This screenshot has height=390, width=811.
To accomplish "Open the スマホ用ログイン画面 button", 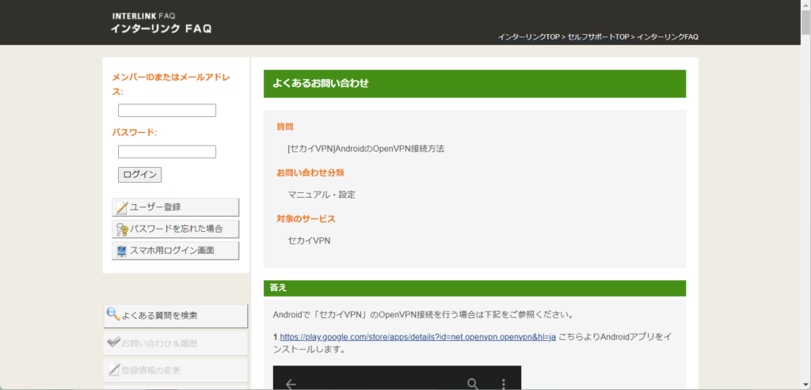I will pos(175,251).
